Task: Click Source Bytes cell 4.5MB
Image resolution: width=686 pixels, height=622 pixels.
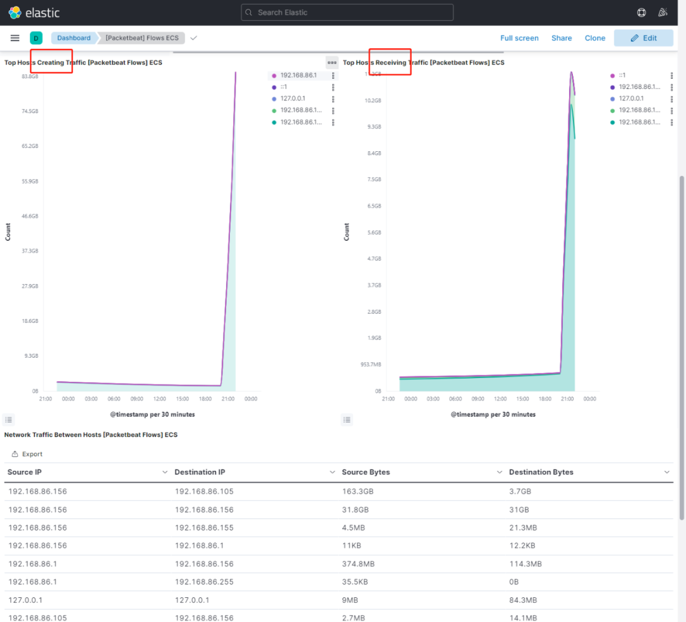Action: tap(354, 528)
